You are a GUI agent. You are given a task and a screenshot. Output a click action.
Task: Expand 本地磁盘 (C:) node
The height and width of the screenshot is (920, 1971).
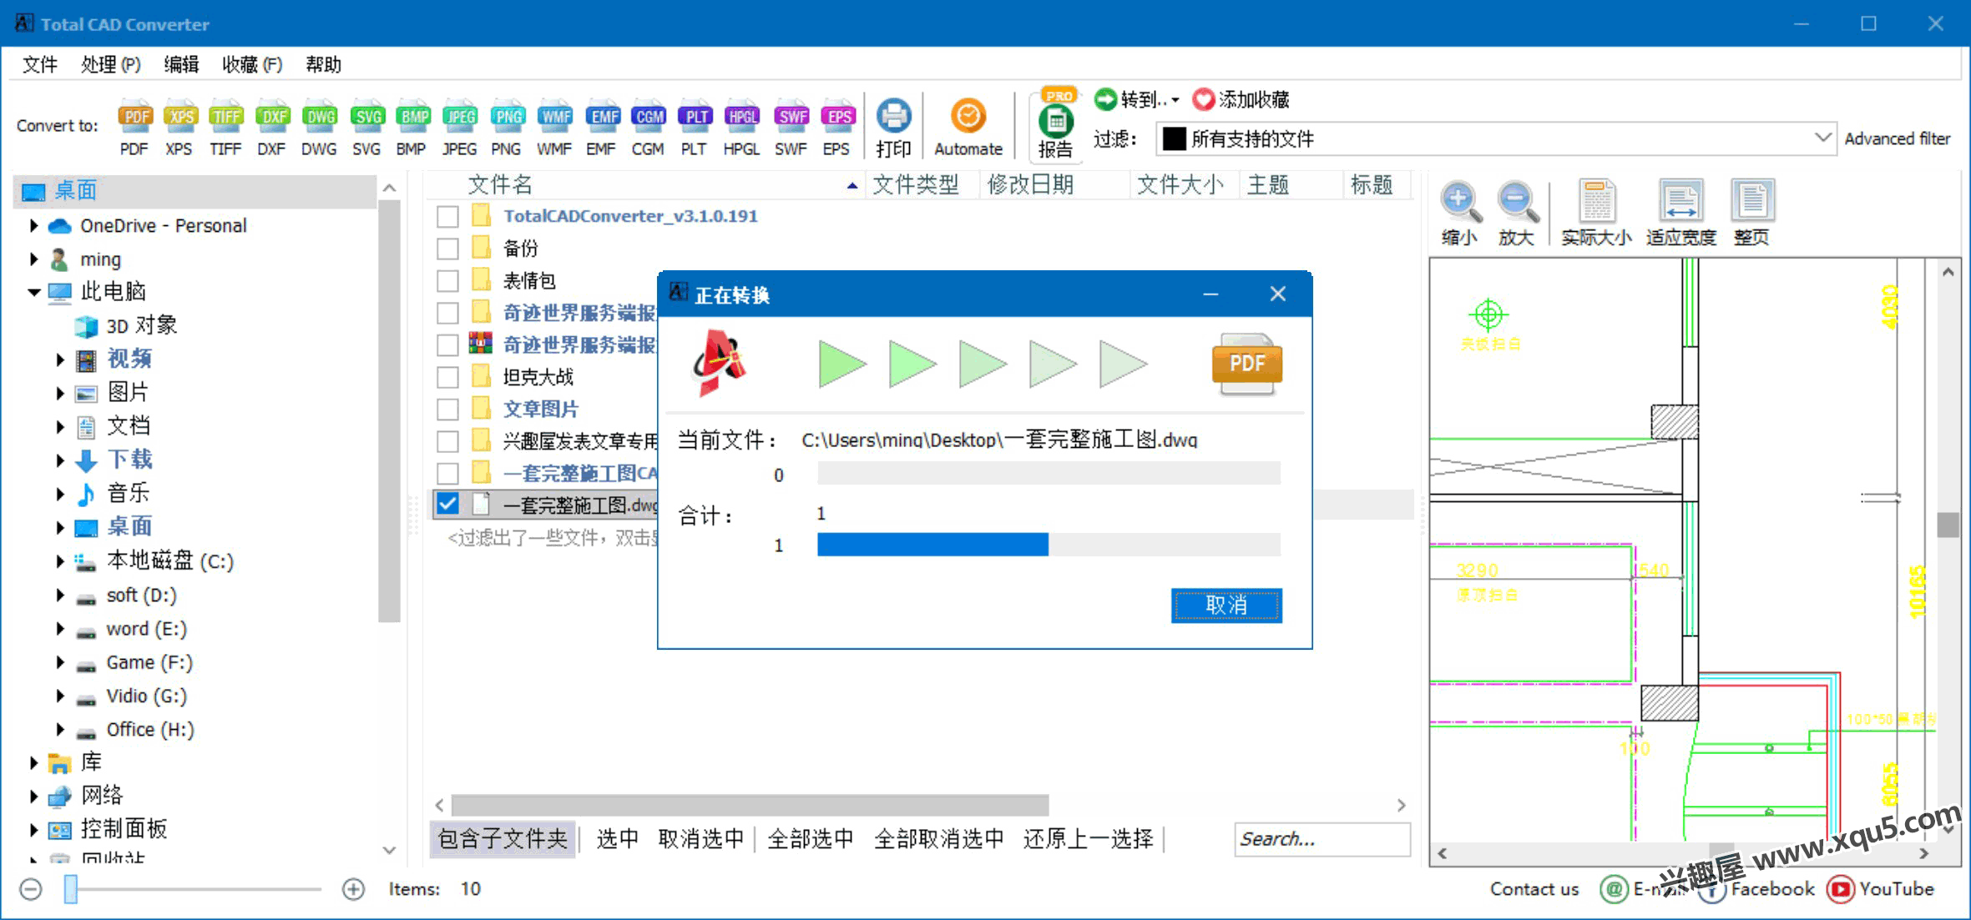(x=60, y=561)
